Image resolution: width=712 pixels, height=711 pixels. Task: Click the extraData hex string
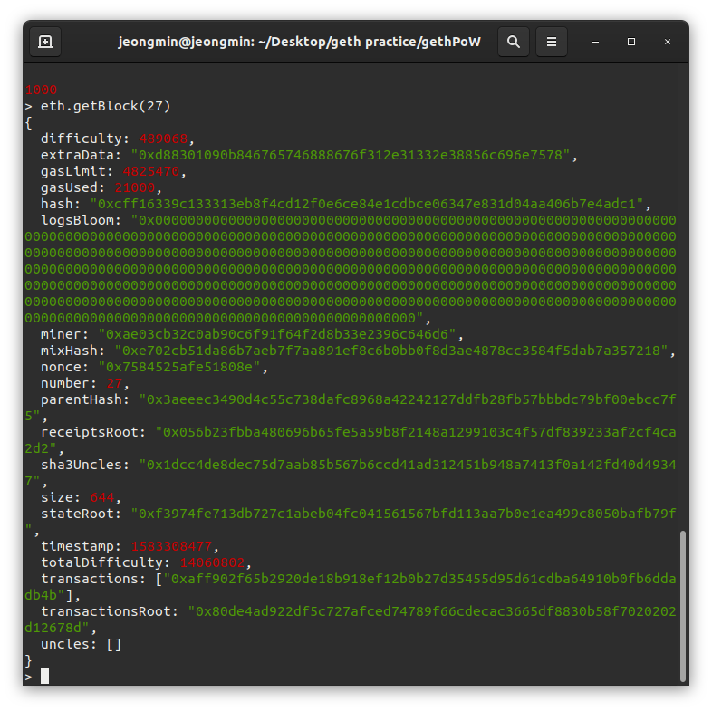(x=350, y=155)
